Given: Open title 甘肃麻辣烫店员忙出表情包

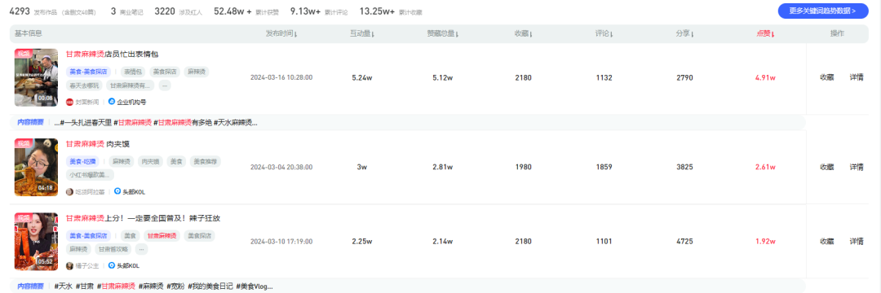Looking at the screenshot, I should click(113, 55).
